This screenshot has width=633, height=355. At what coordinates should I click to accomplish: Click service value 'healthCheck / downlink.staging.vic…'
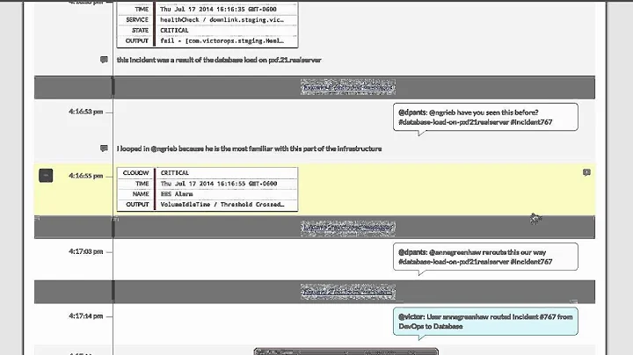point(222,19)
